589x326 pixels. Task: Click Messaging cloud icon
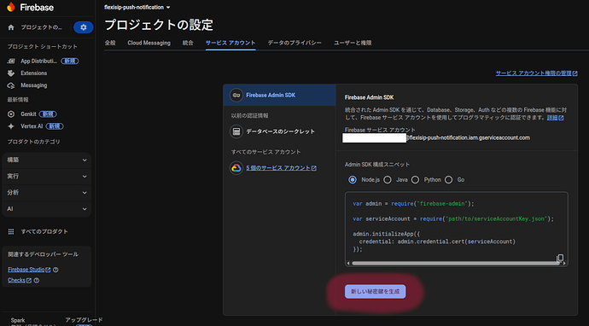click(11, 85)
